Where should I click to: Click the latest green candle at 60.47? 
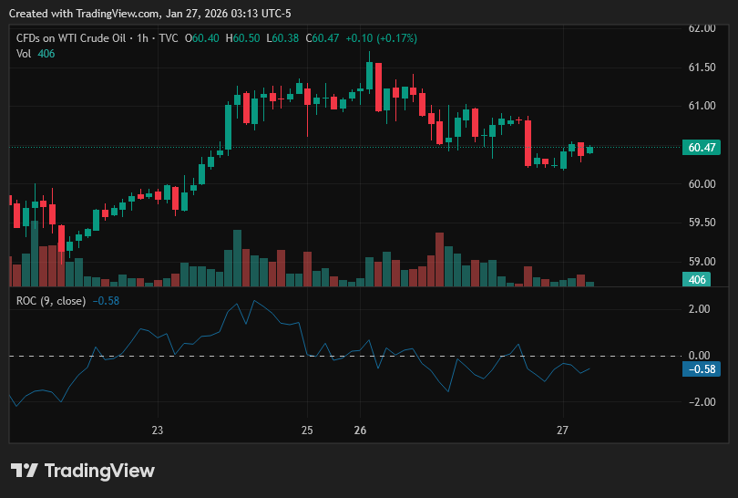(x=589, y=150)
